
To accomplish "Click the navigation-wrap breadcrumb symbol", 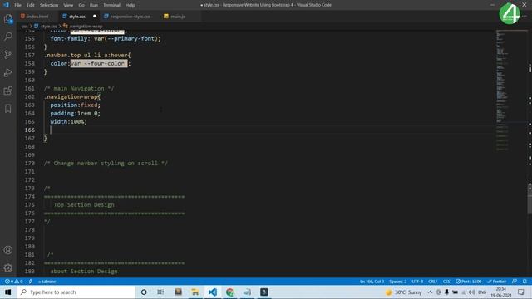I will click(83, 26).
